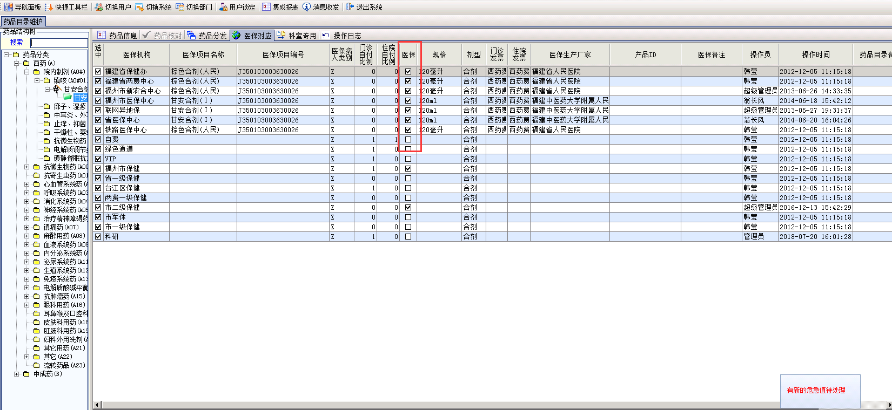Click the 抗肿瘤药(A15) folder icon
The height and width of the screenshot is (410, 892).
coord(37,296)
